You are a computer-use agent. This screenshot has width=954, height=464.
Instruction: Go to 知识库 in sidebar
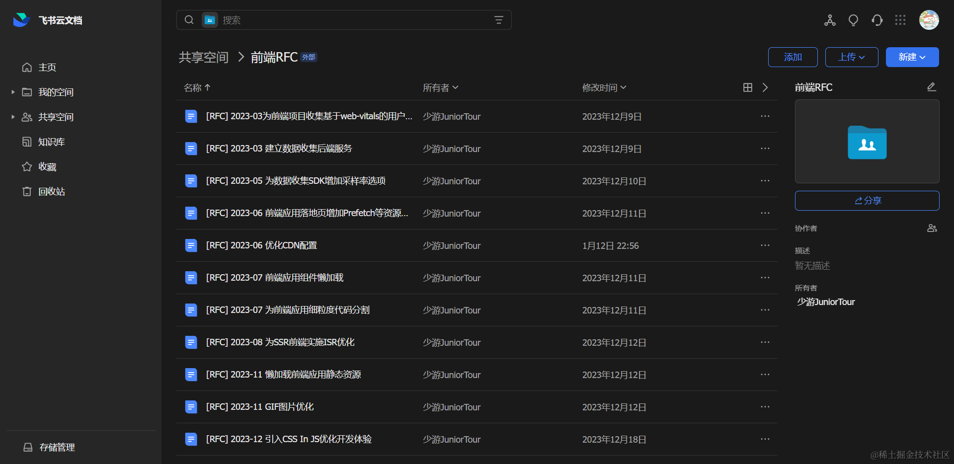pos(51,142)
